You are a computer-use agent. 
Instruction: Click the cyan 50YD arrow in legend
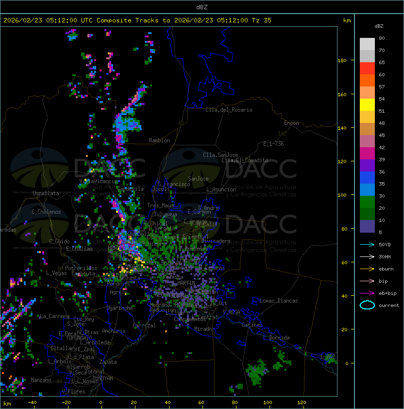[367, 244]
